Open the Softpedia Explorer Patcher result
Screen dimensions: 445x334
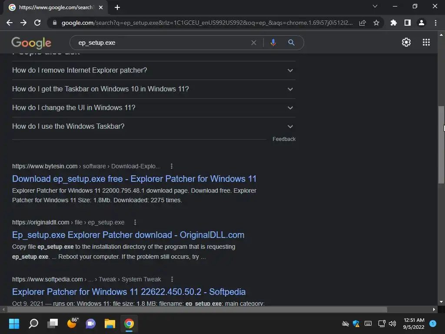click(129, 292)
